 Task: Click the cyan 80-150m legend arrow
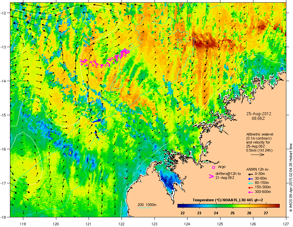[x=250, y=183]
